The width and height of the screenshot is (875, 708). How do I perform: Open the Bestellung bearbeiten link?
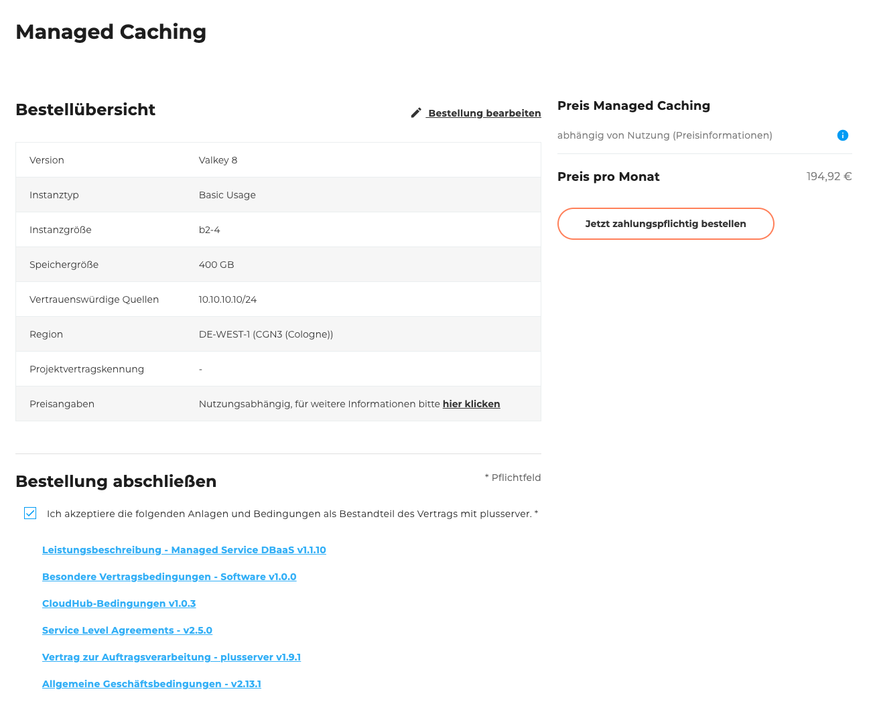484,113
